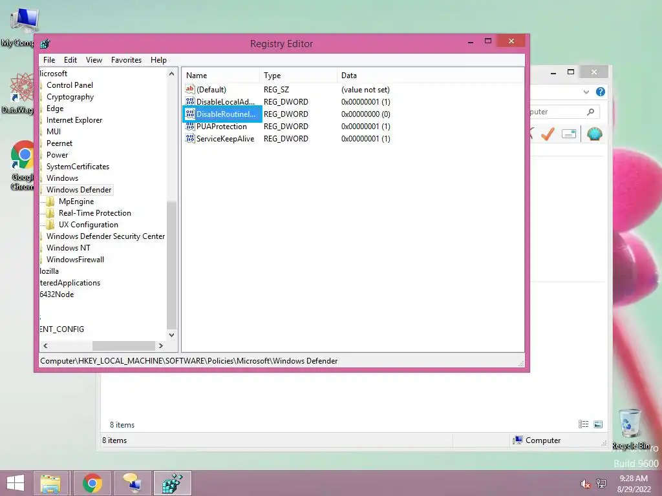The height and width of the screenshot is (496, 662).
Task: Switch Explorer to large icons view
Action: pyautogui.click(x=598, y=424)
